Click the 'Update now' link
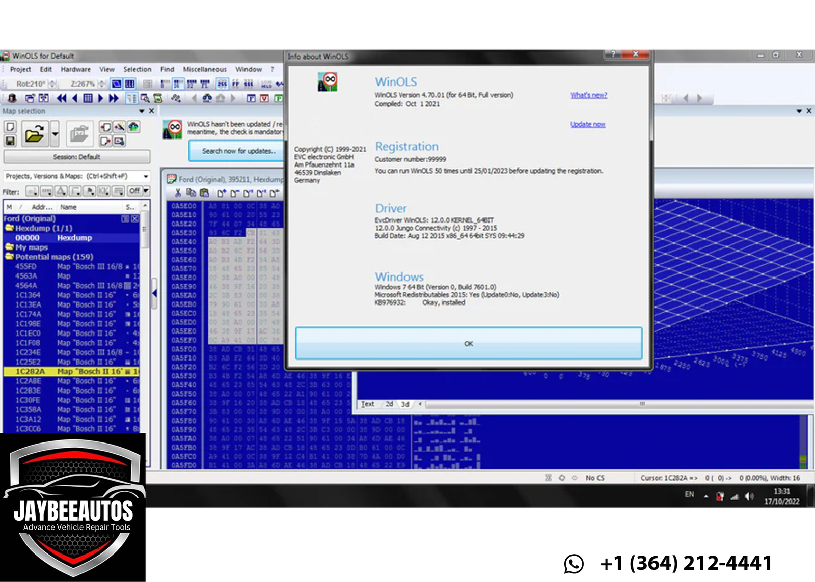The width and height of the screenshot is (815, 582). point(587,124)
